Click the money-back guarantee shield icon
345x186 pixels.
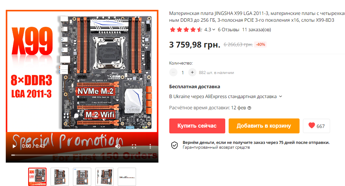click(174, 145)
